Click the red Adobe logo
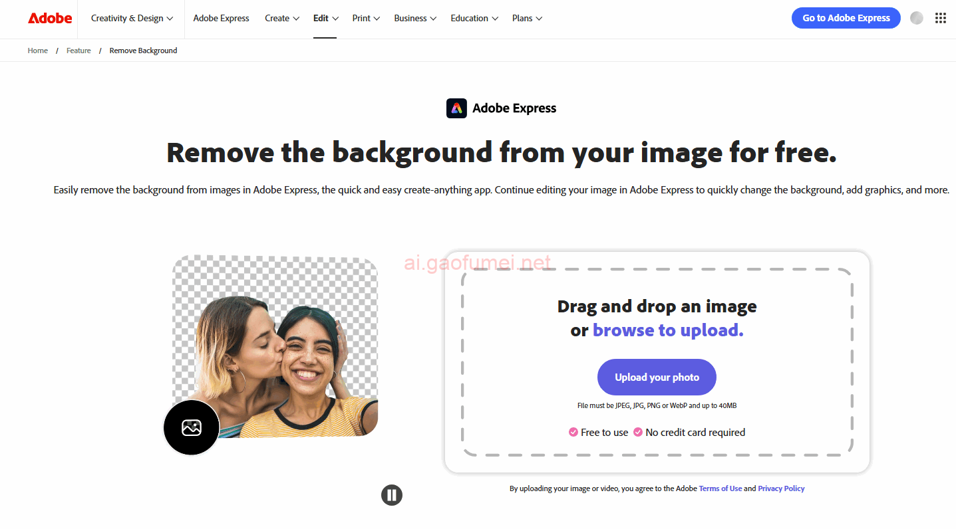Viewport: 956px width, 529px height. 50,19
